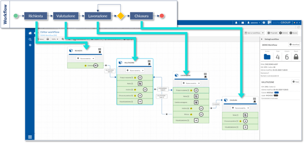This screenshot has width=304, height=143.
Task: Click the mail envelope icon in header
Action: pyautogui.click(x=243, y=23)
